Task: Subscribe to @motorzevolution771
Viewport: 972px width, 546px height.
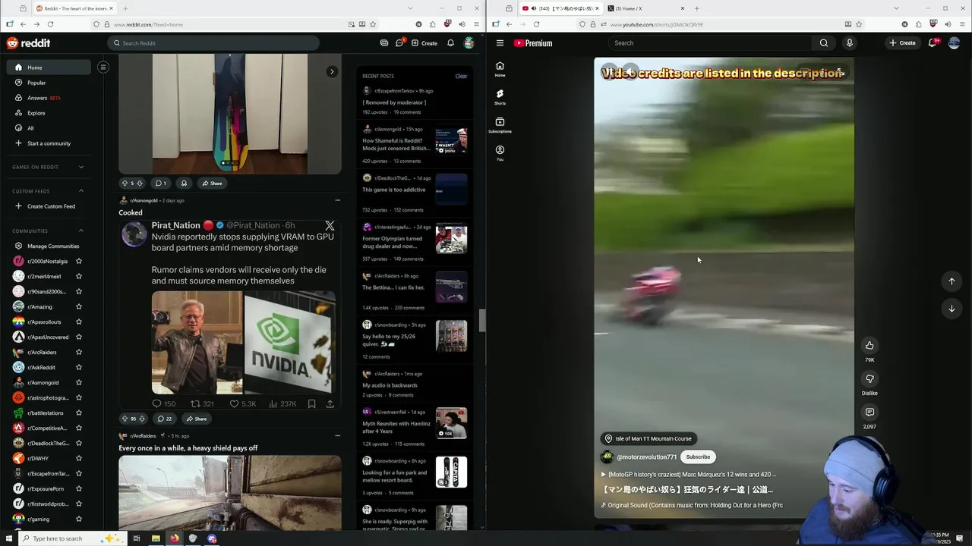Action: coord(698,457)
